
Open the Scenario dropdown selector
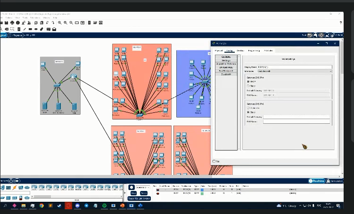pyautogui.click(x=143, y=187)
